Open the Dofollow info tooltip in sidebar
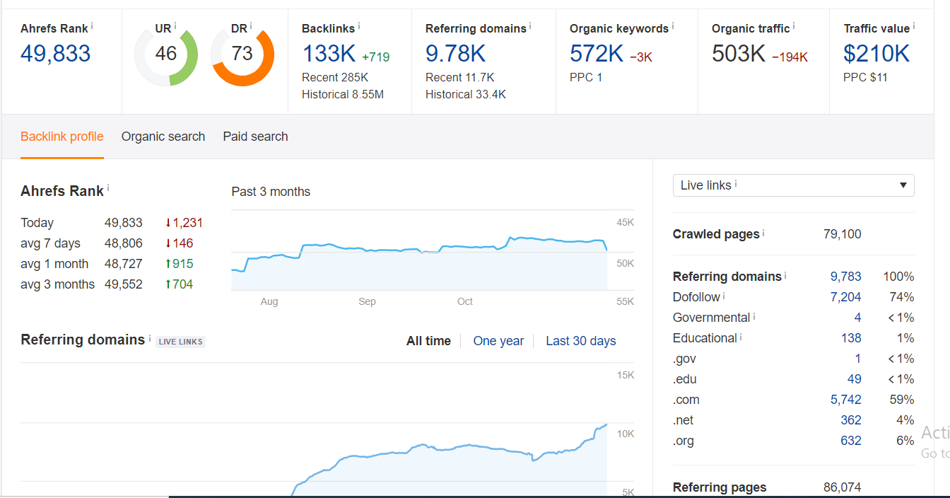 [x=723, y=296]
